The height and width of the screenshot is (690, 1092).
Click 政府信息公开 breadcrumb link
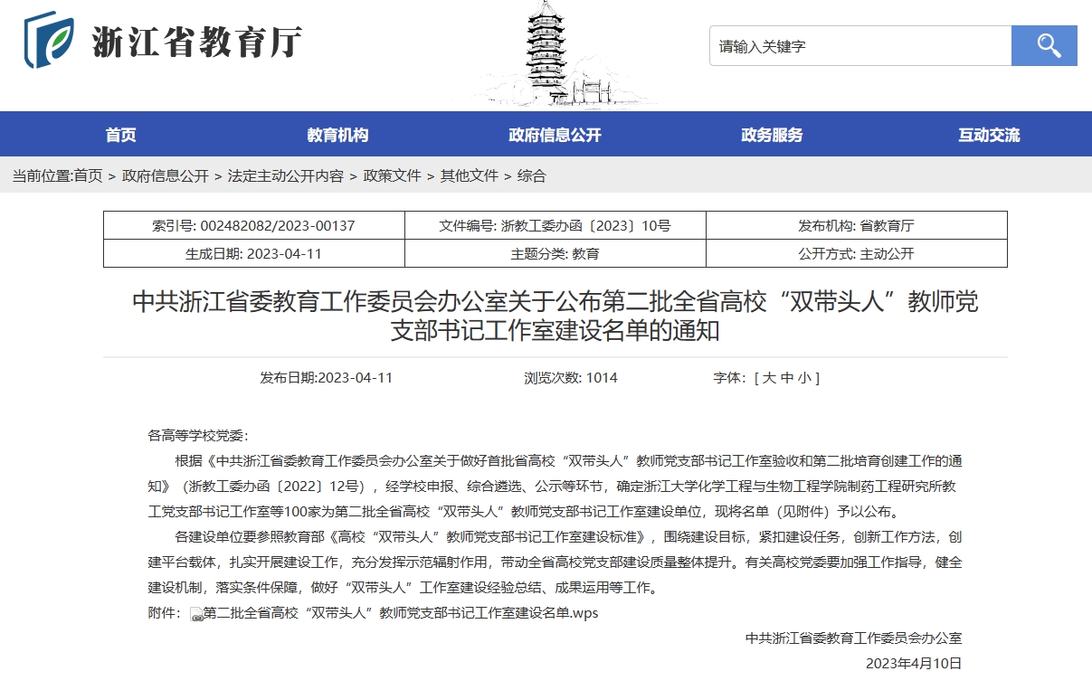(165, 176)
